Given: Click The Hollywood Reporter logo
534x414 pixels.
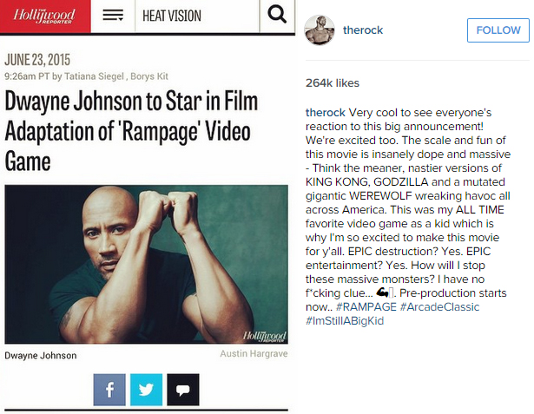Looking at the screenshot, I should coord(45,16).
